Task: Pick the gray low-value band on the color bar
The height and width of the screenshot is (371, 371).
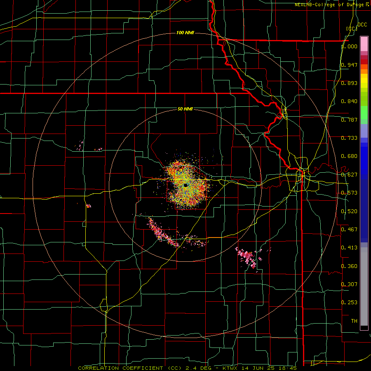Action: (x=364, y=286)
